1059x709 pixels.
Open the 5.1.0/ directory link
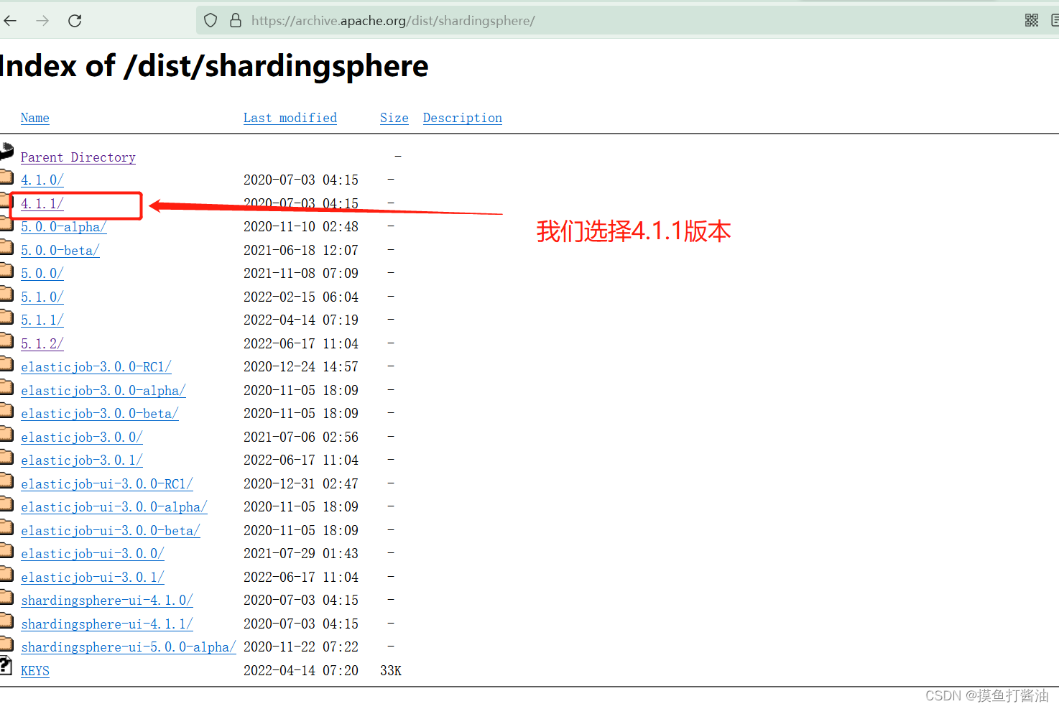tap(42, 297)
